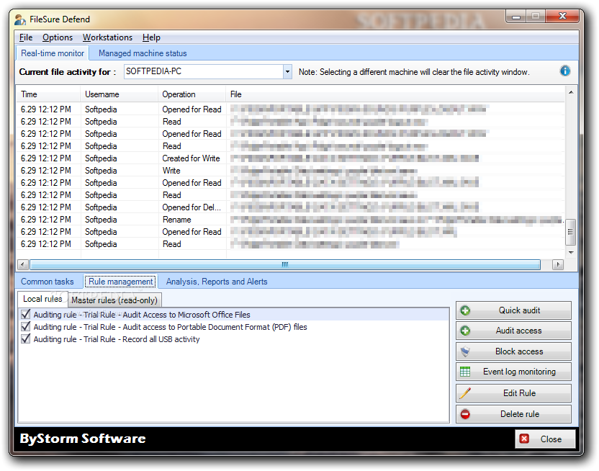Select 'Audit Access to Microsoft Office Files' rule text
Screen dimensions: 599x471
click(186, 315)
